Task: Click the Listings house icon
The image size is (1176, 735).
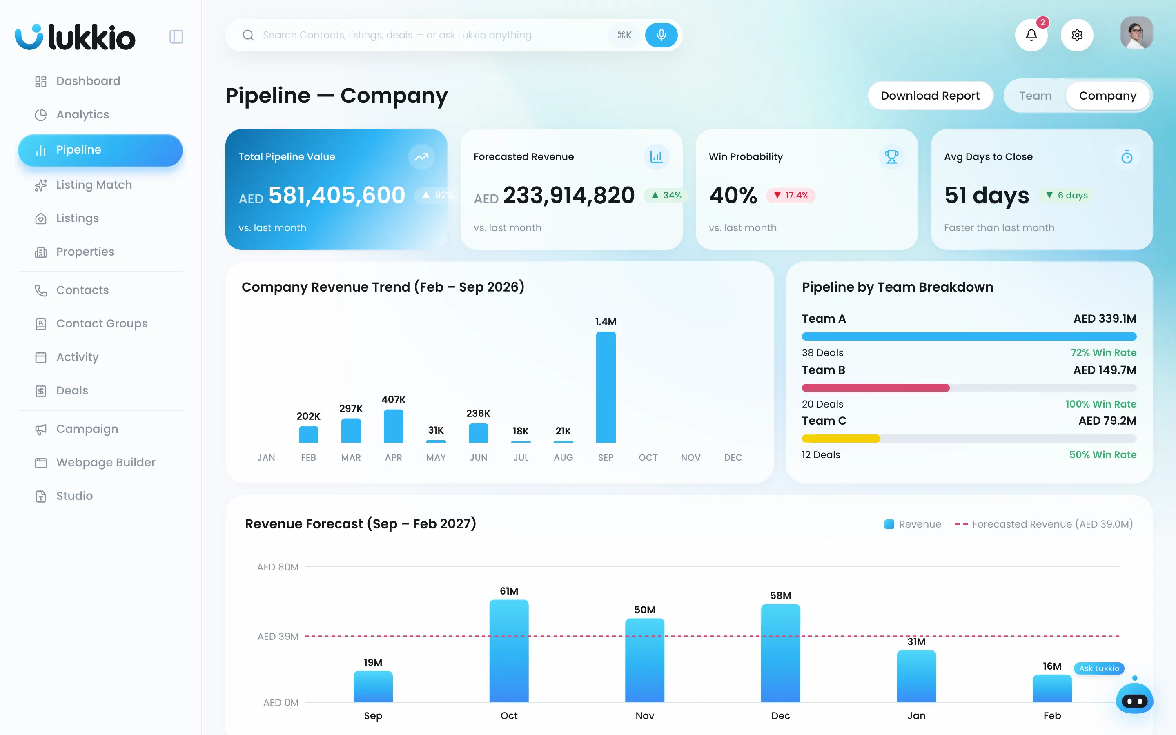Action: click(41, 219)
